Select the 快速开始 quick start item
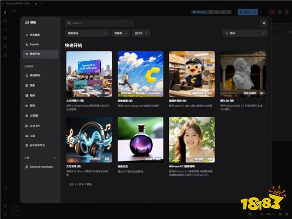The width and height of the screenshot is (292, 219). (40, 54)
